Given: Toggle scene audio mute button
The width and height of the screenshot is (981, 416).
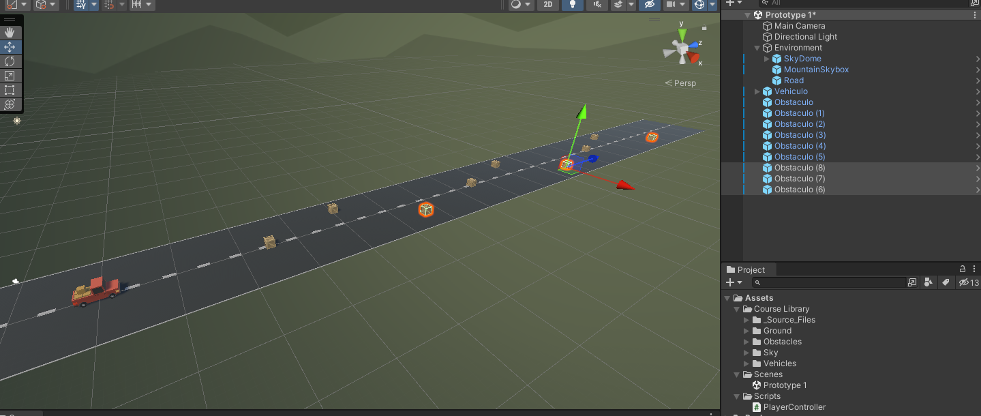Looking at the screenshot, I should point(597,5).
